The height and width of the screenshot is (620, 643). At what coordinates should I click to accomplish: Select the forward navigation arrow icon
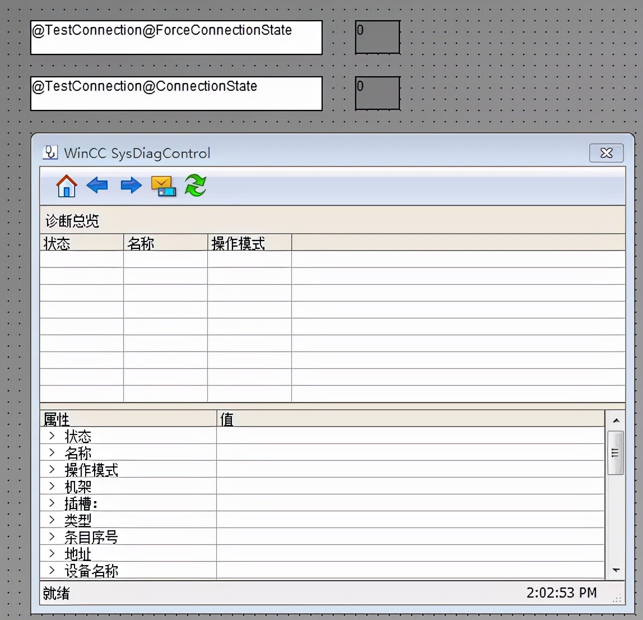[x=130, y=186]
